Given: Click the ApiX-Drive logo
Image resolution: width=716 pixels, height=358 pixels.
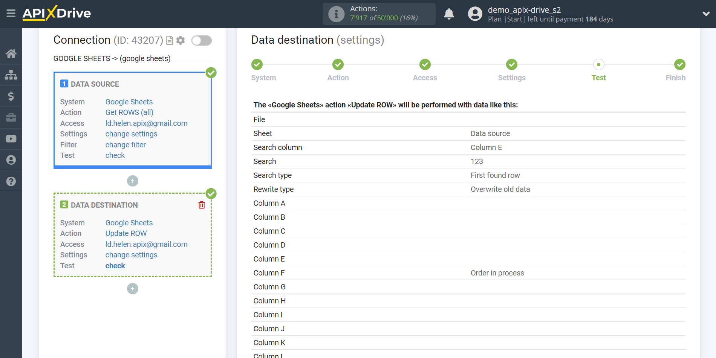Looking at the screenshot, I should [57, 13].
